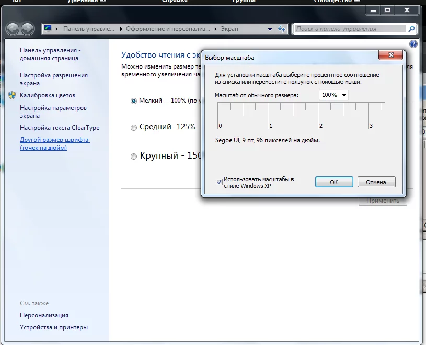Open the 100% scale dropdown
This screenshot has height=345, width=426.
pyautogui.click(x=333, y=95)
